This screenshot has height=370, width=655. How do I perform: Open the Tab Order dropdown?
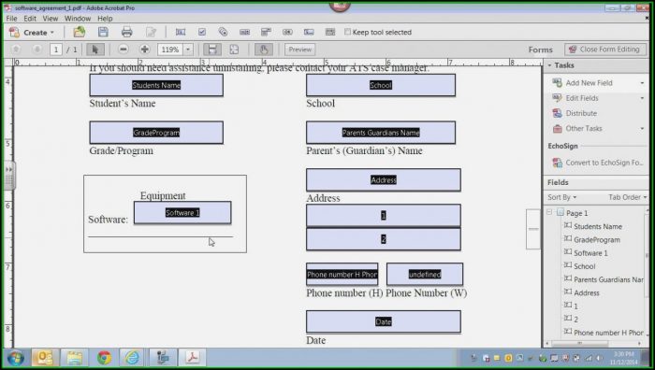[628, 197]
